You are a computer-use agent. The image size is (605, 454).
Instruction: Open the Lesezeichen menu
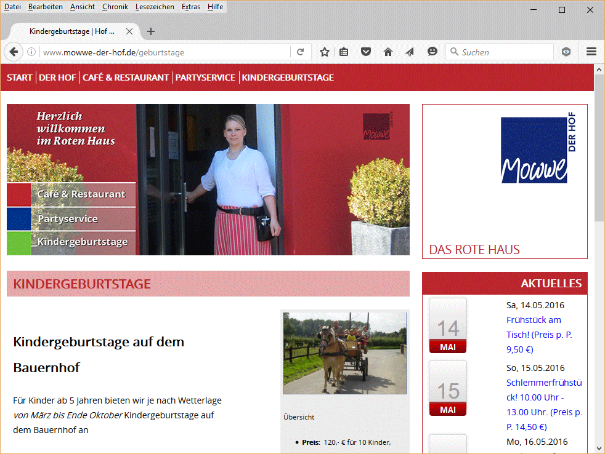pos(155,7)
